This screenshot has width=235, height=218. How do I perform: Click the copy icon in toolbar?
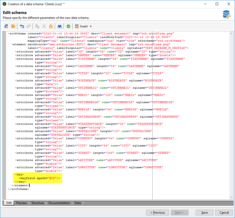coord(37,26)
